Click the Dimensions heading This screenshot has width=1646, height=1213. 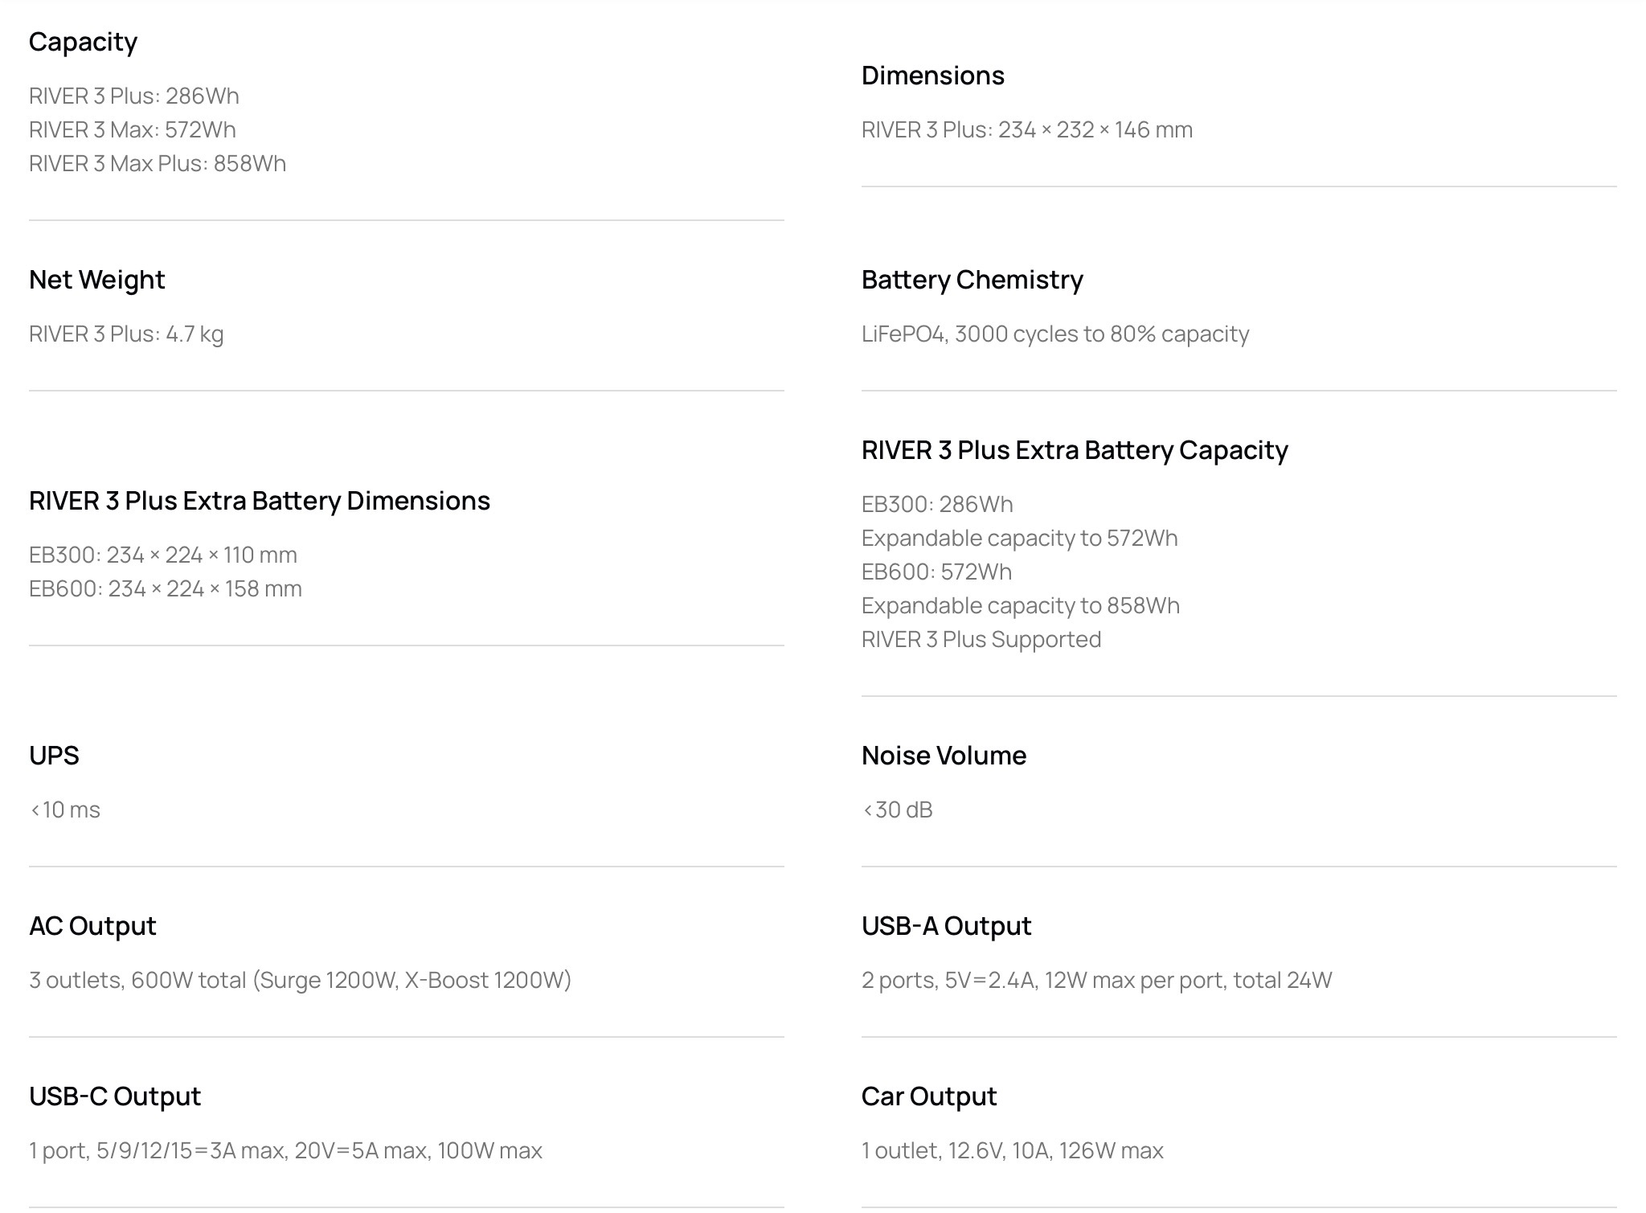932,76
